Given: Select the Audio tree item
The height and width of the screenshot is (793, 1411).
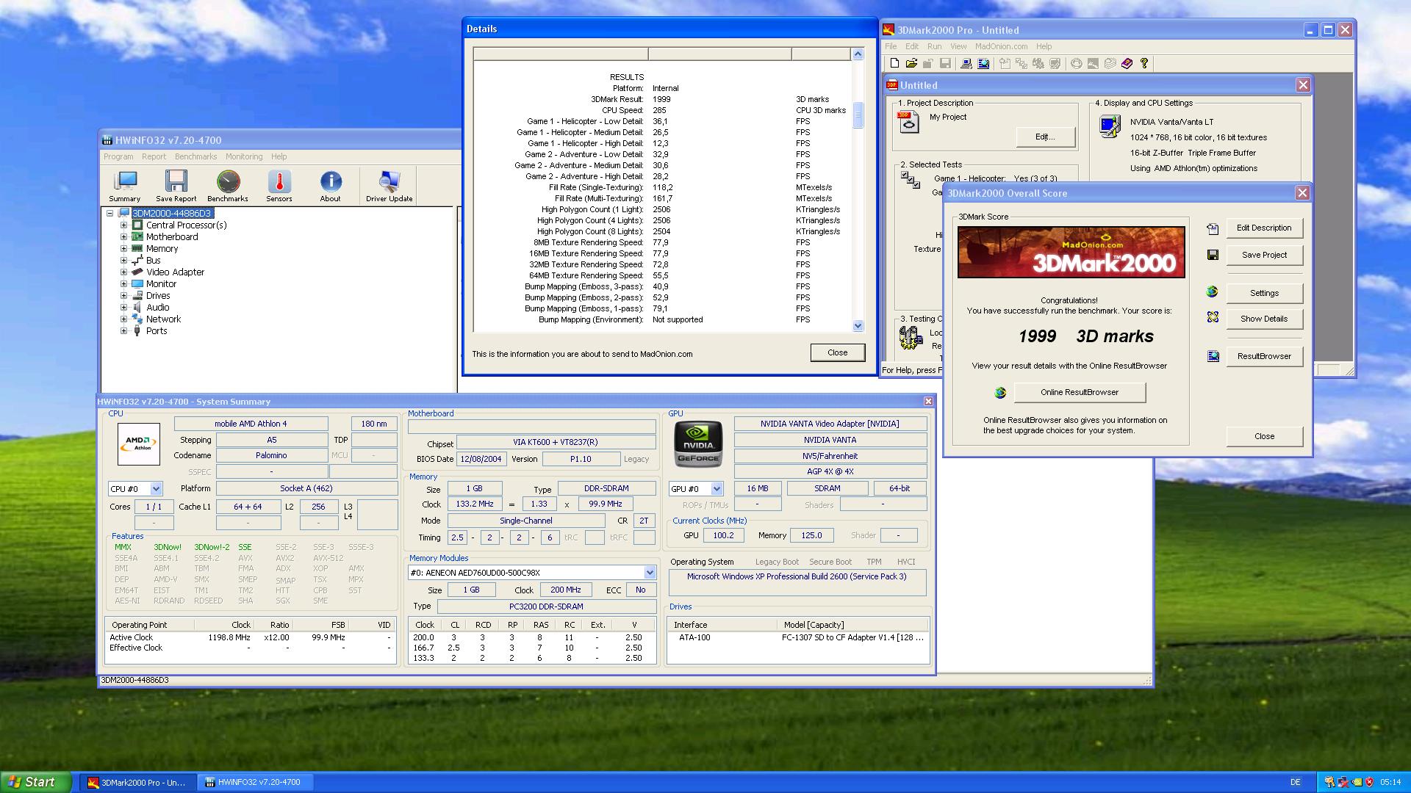Looking at the screenshot, I should (x=157, y=308).
